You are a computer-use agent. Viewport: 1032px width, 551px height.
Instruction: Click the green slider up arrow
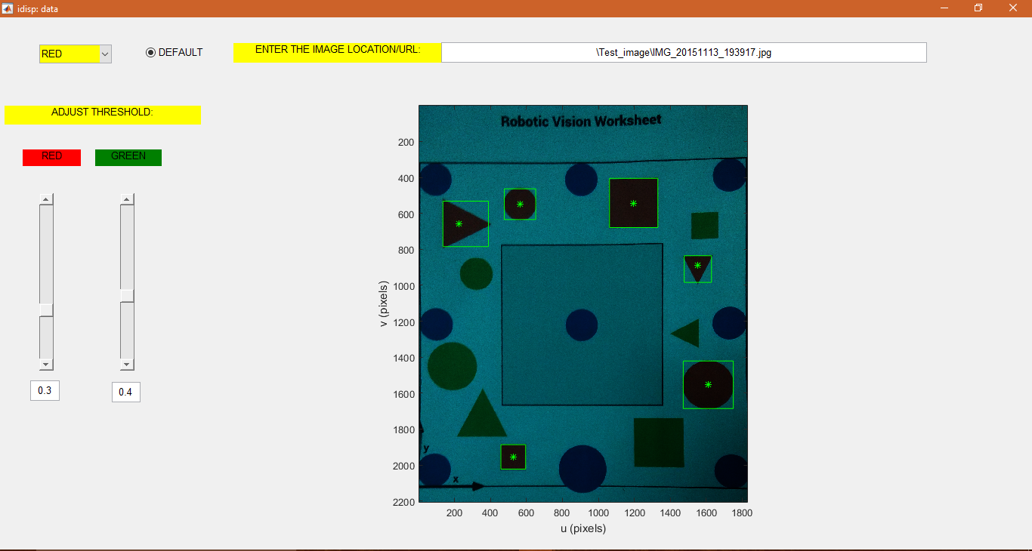[127, 199]
